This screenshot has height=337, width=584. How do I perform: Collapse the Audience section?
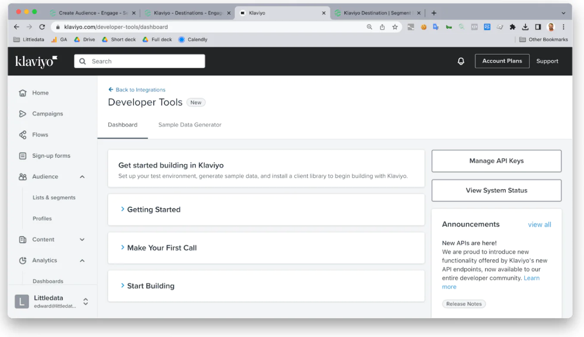(x=82, y=177)
